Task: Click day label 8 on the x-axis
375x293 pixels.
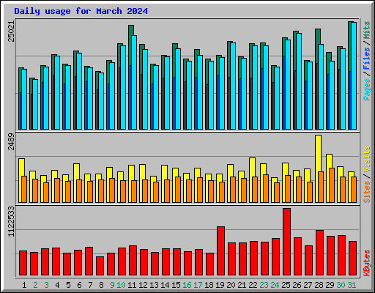Action: pos(101,285)
